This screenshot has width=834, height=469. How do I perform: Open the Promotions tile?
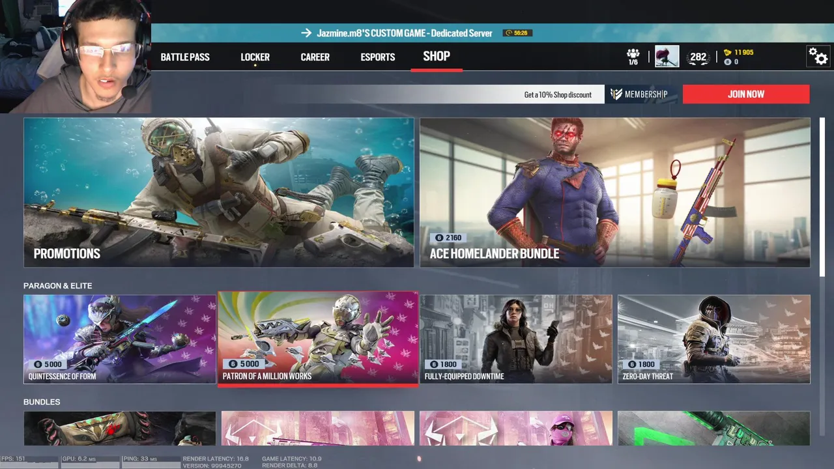[219, 192]
